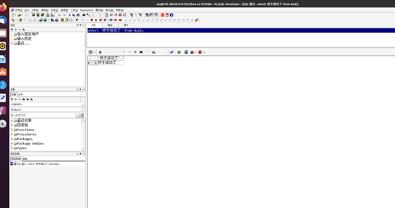The width and height of the screenshot is (395, 208).
Task: Open the All objects filter dropdown
Action: (x=83, y=110)
